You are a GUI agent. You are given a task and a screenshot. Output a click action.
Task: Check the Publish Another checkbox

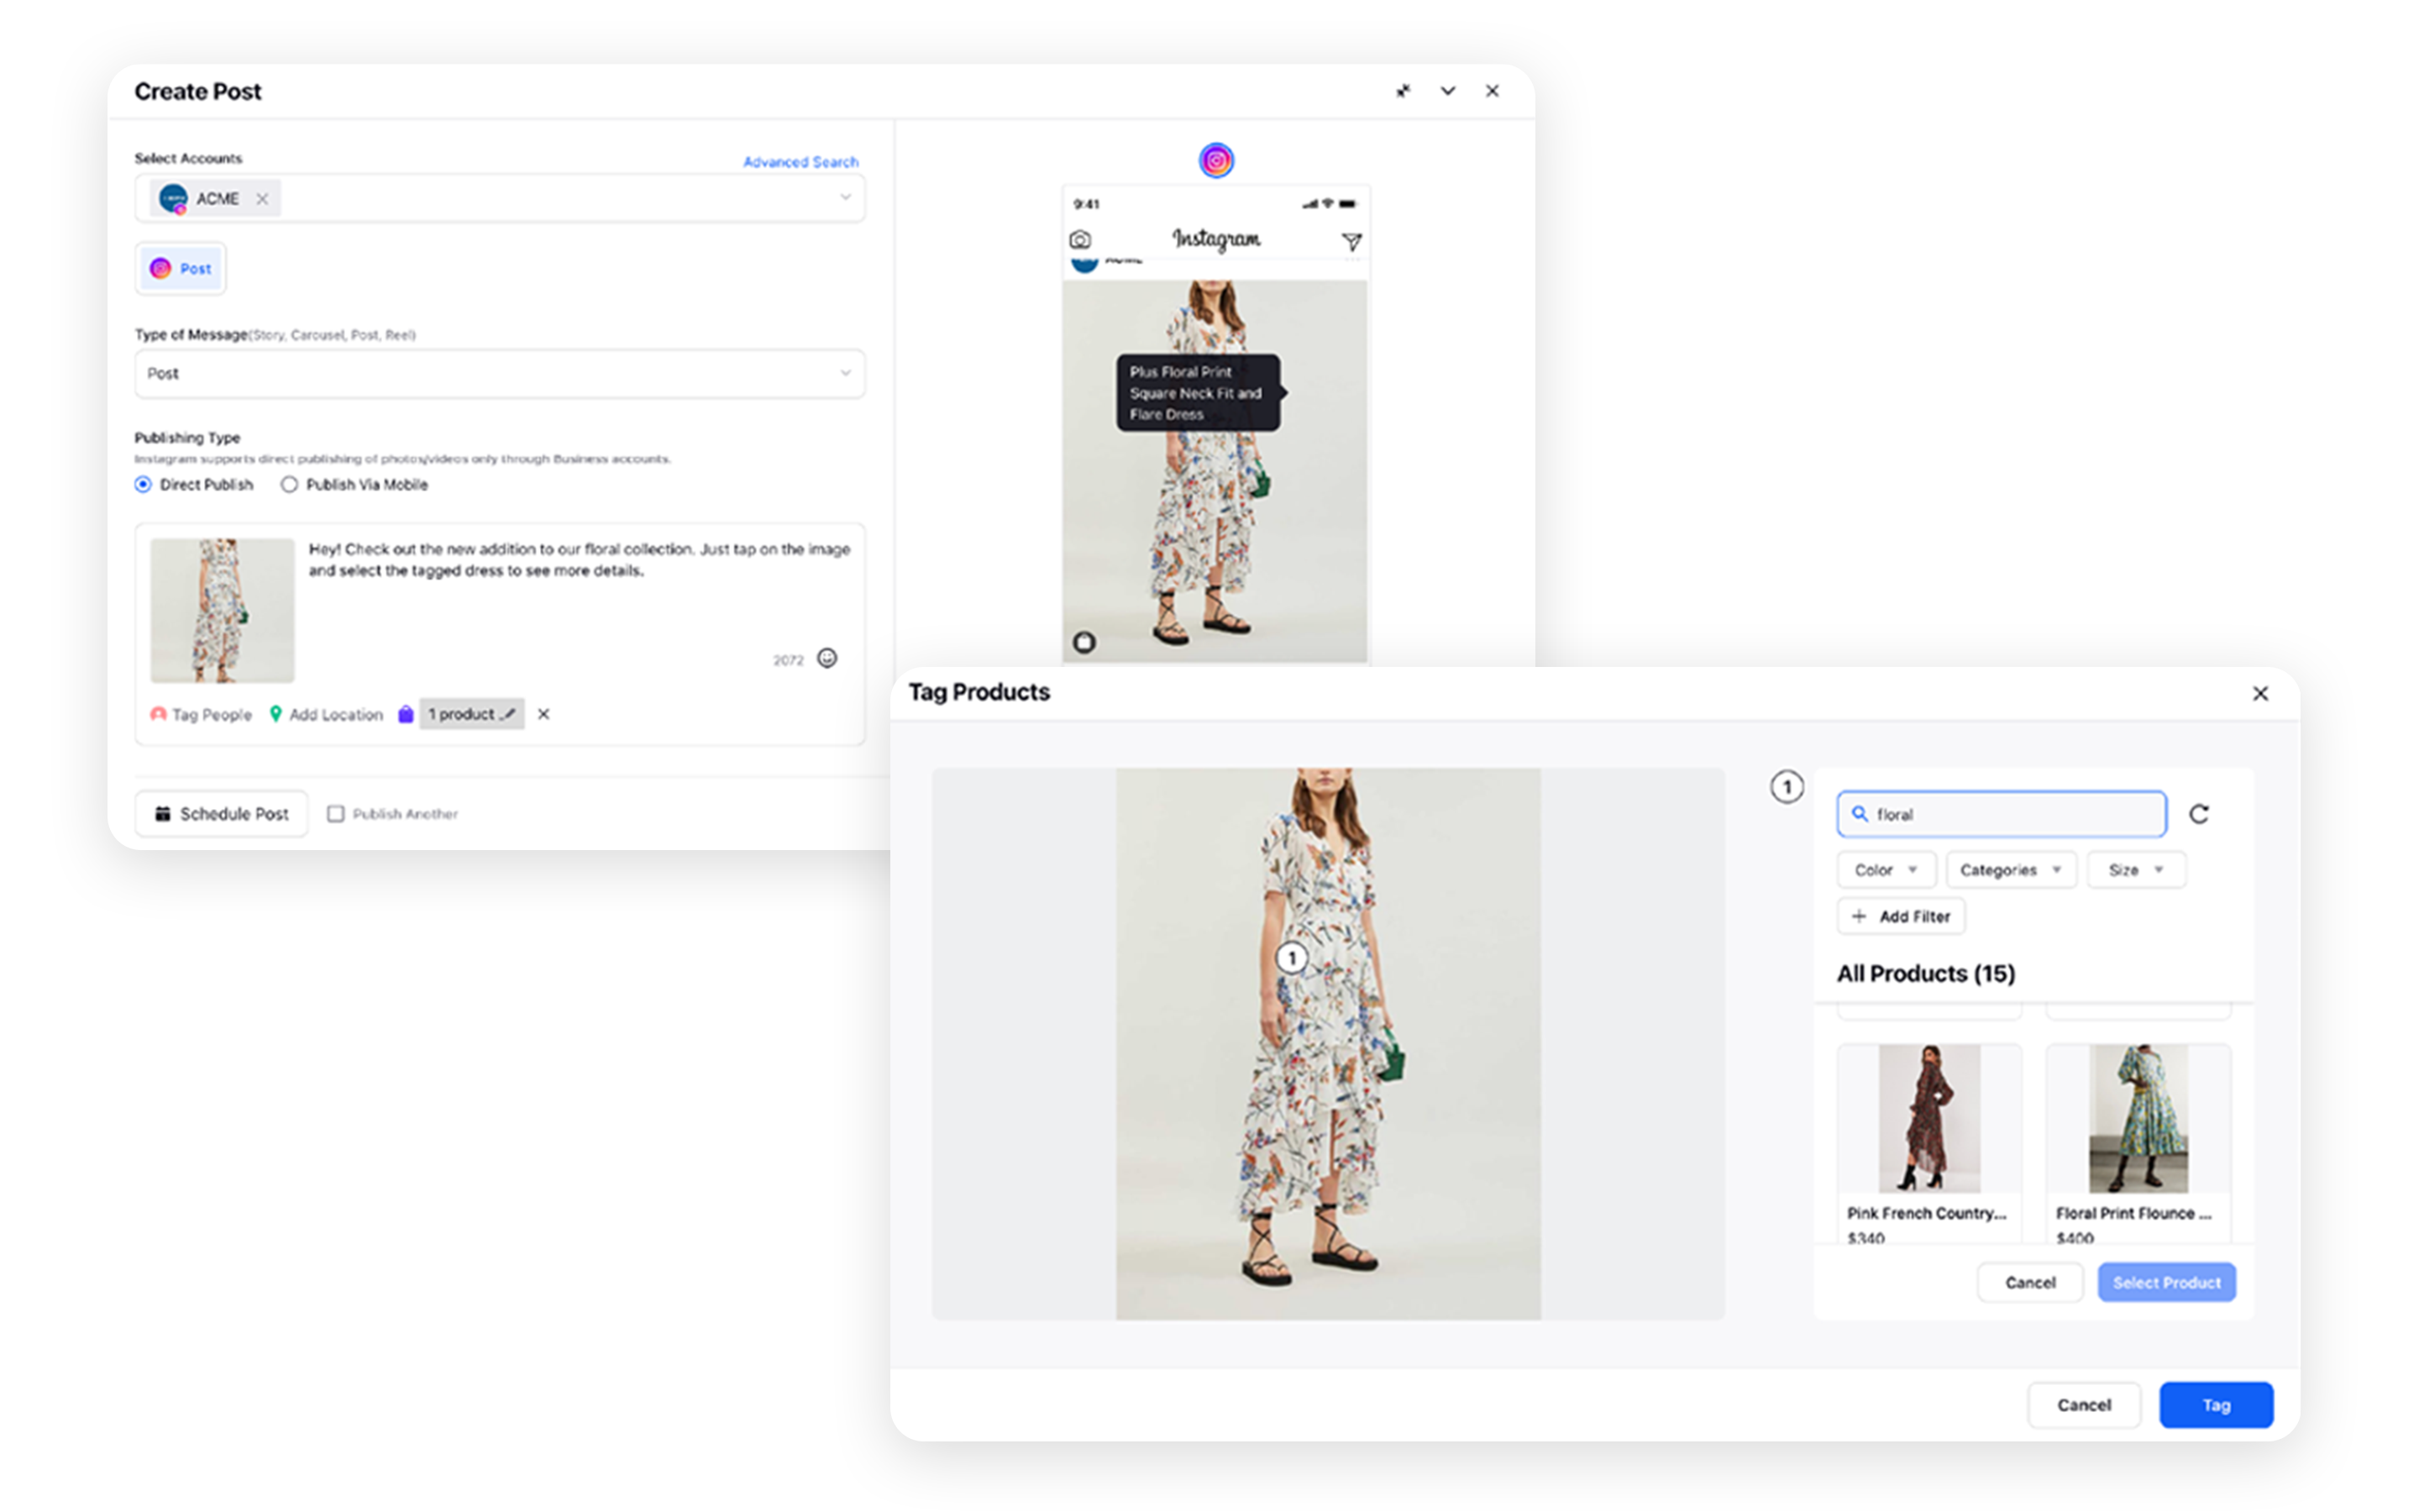[x=336, y=813]
